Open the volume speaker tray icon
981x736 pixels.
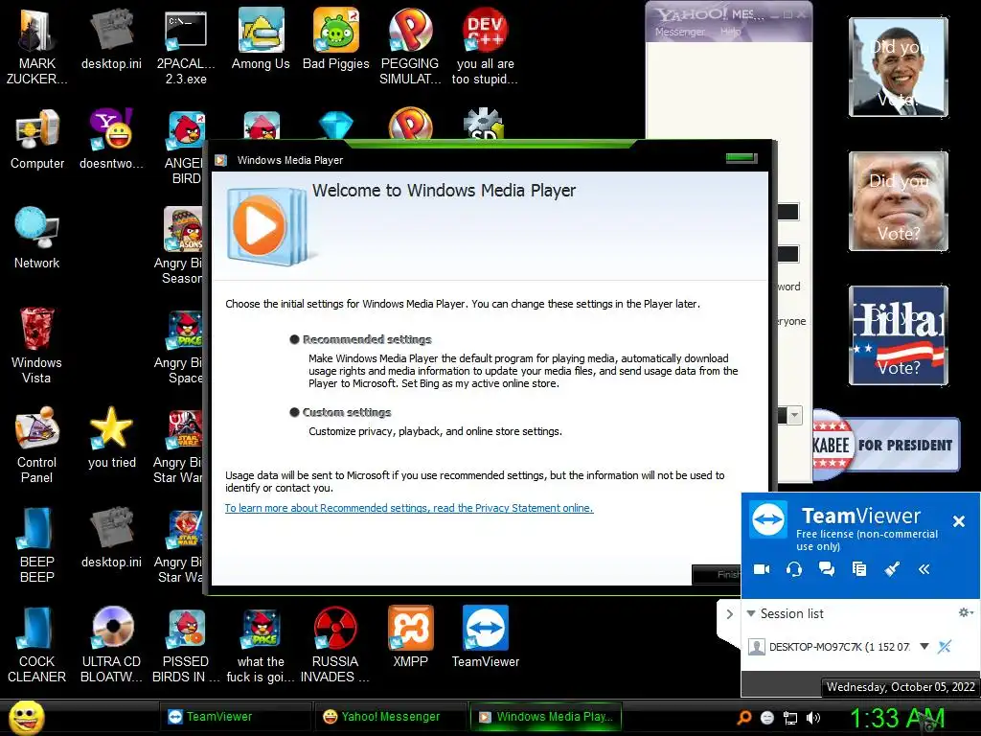813,718
